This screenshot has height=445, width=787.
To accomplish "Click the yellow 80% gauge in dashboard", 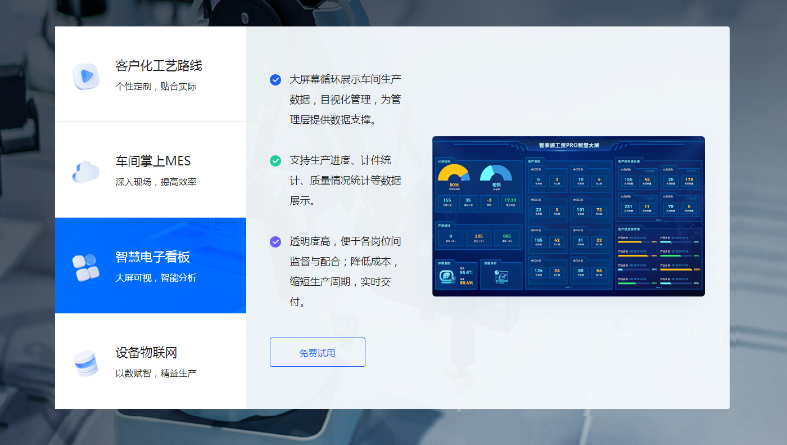I will pos(453,174).
